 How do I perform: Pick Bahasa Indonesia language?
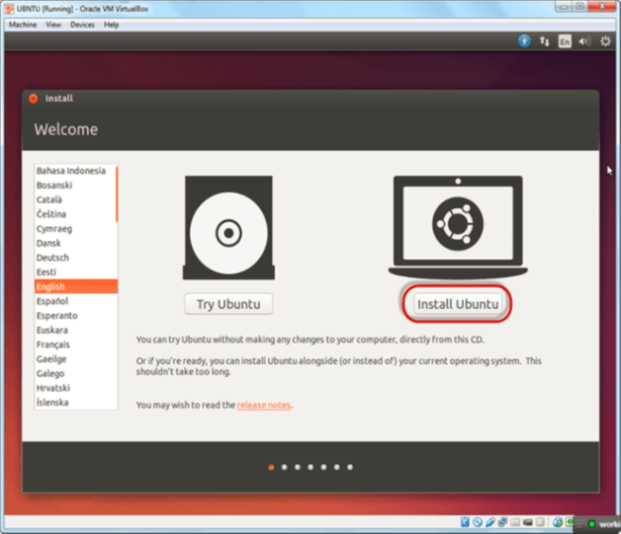click(x=71, y=171)
